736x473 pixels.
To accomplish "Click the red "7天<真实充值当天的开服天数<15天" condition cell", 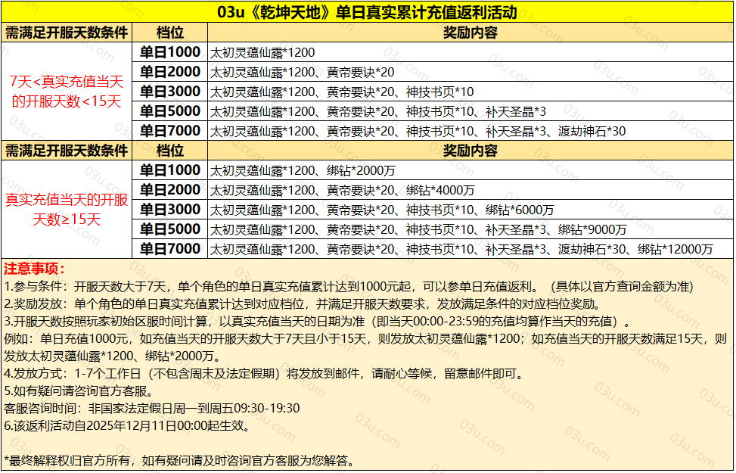I will pos(67,92).
